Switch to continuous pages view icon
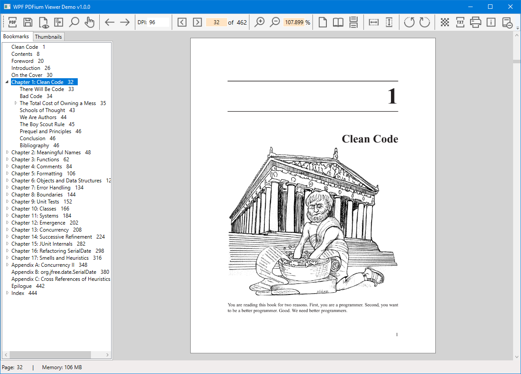This screenshot has width=521, height=374. point(354,22)
